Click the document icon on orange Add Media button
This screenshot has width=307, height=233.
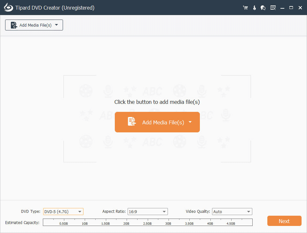coord(132,122)
